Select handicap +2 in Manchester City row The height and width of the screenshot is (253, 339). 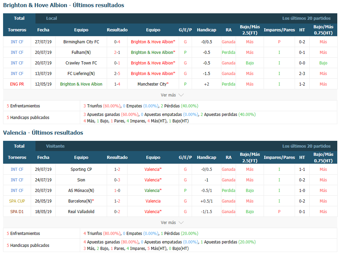pos(206,84)
